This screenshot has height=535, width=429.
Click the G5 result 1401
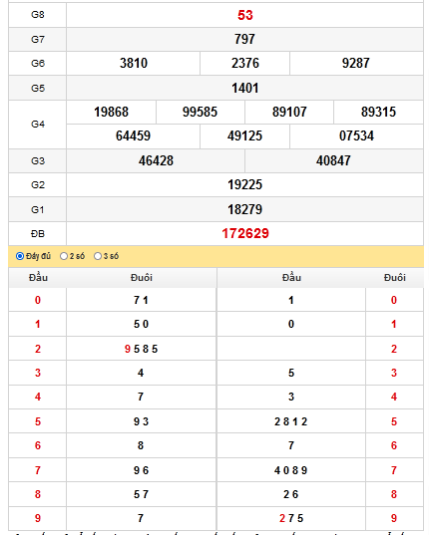tap(244, 88)
